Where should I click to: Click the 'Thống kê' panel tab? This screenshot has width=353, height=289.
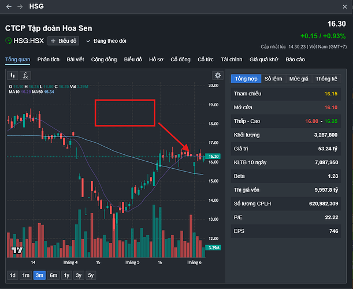[x=326, y=79]
